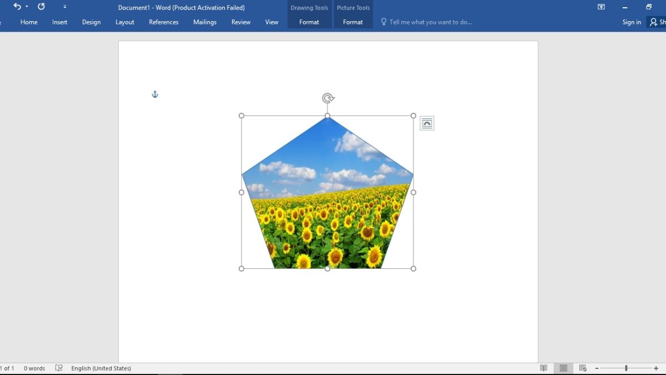Click the Repeat action icon
666x375 pixels.
pos(41,7)
